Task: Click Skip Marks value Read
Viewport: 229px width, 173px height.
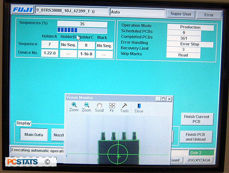Action: (x=183, y=55)
